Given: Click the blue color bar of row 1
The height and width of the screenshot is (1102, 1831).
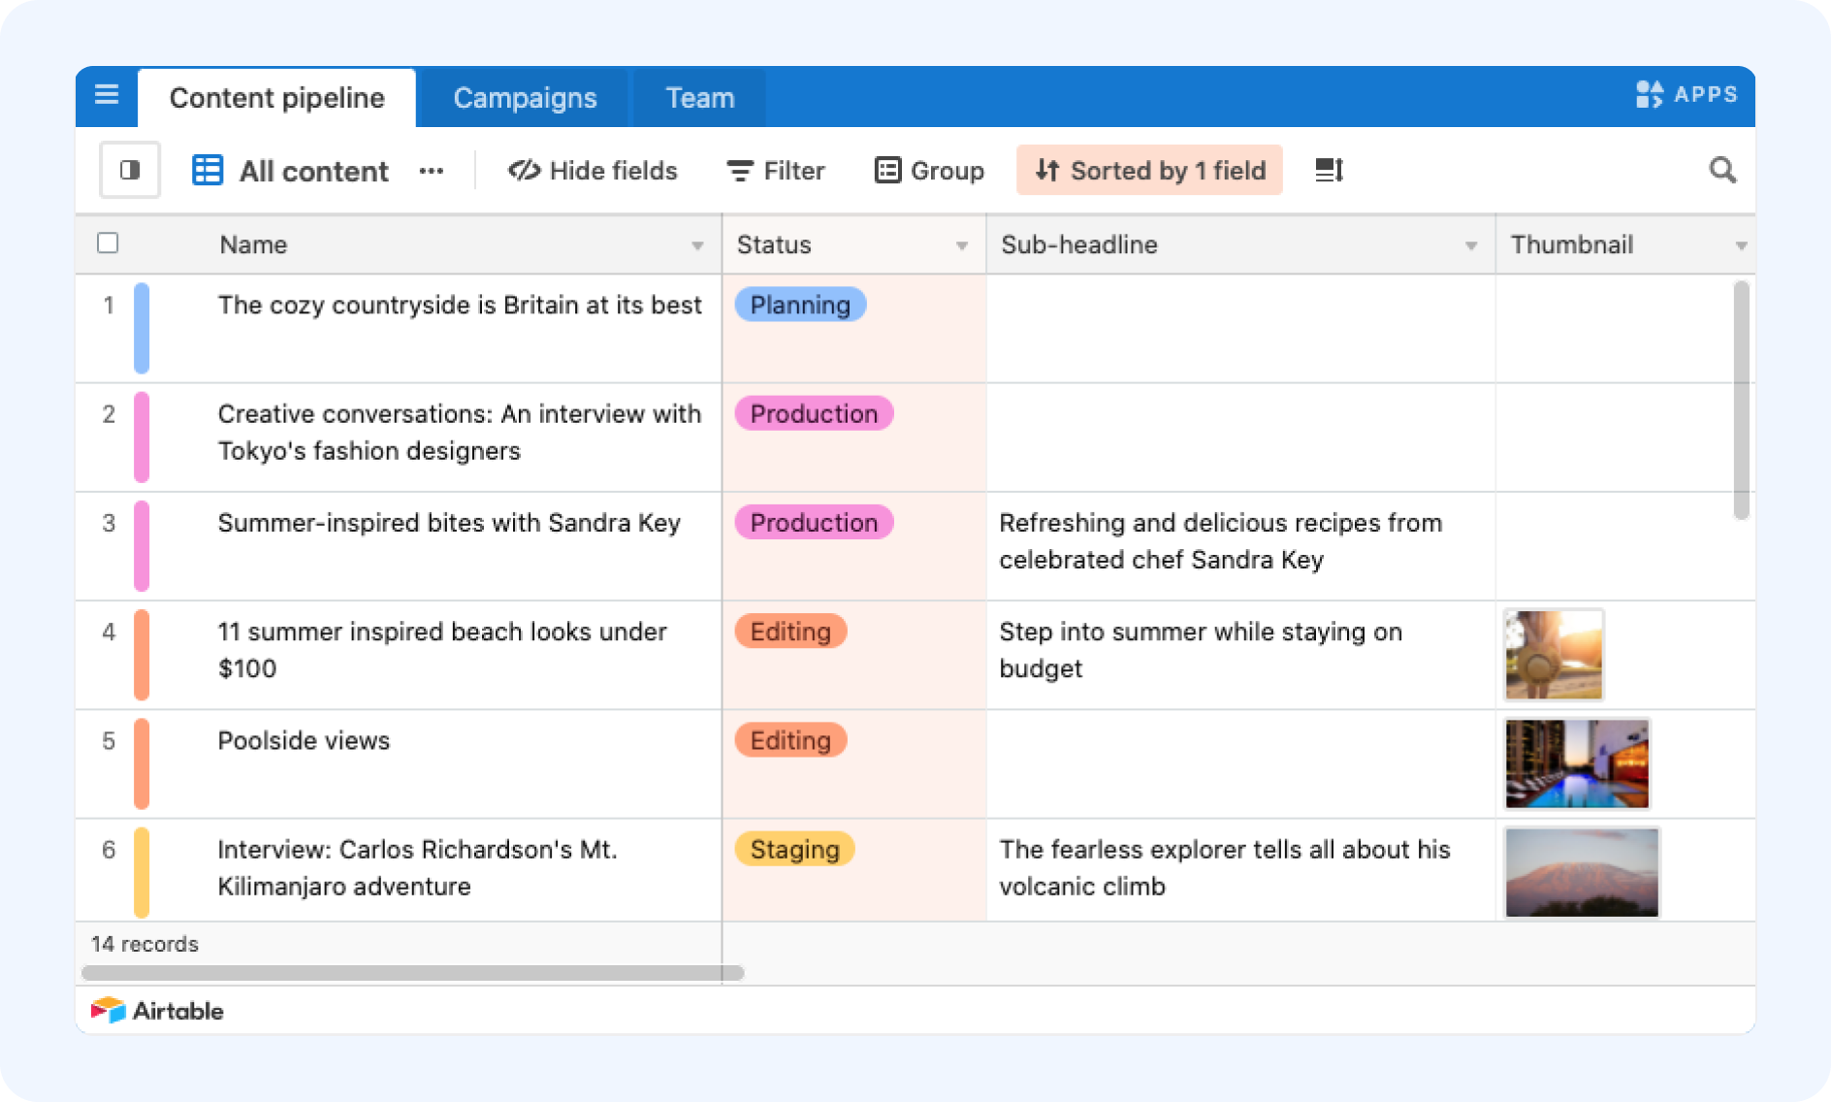Looking at the screenshot, I should coord(142,328).
